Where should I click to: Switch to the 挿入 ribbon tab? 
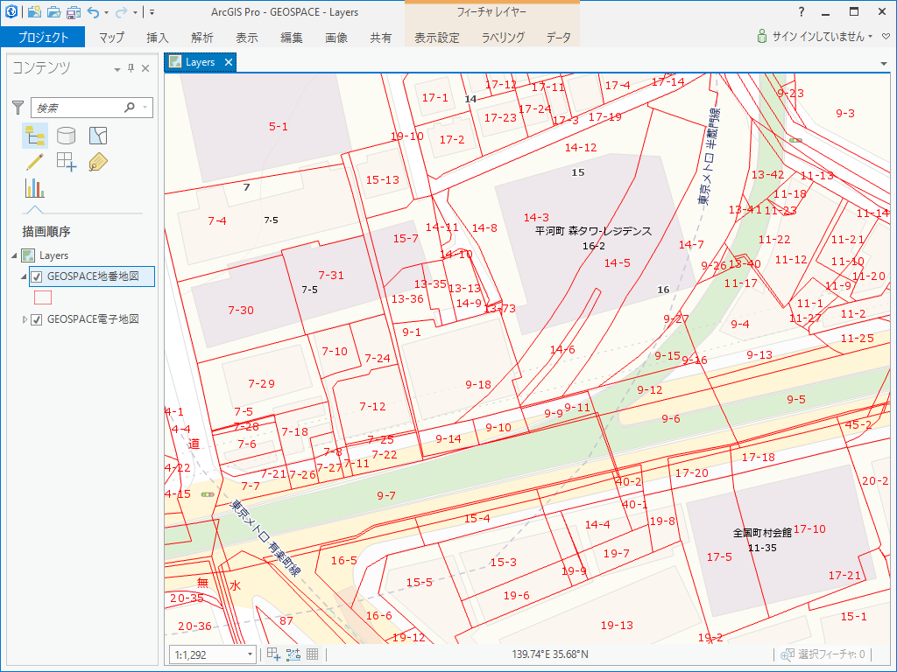click(x=158, y=38)
